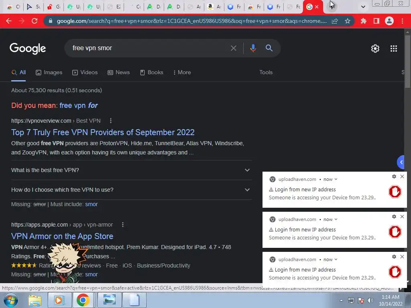Viewport: 411px width, 308px height.
Task: Click suggested 'free vpn for' link
Action: point(79,105)
